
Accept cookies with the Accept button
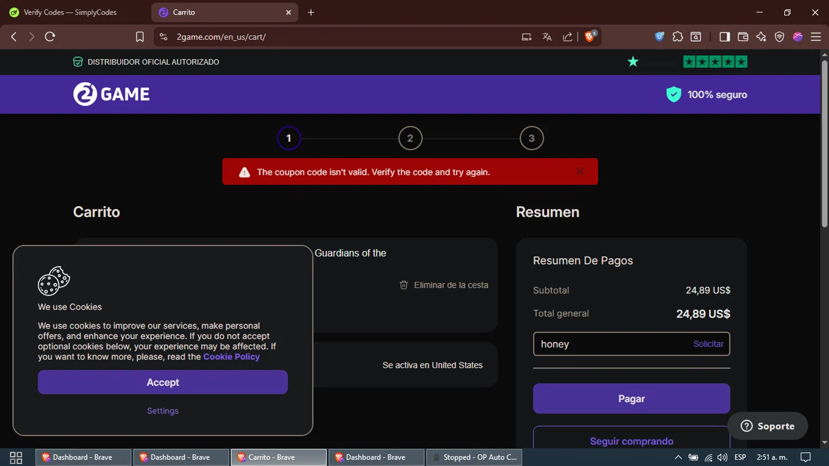[x=162, y=382]
